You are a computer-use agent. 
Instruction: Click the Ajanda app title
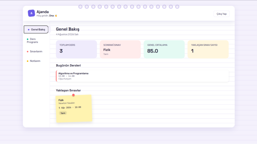43,12
